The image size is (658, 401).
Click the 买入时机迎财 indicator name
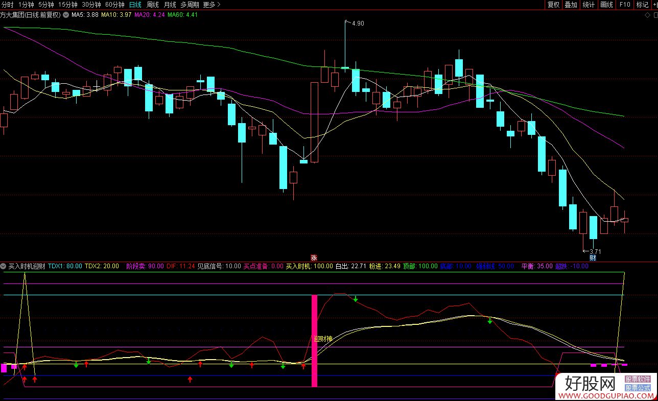[x=27, y=266]
